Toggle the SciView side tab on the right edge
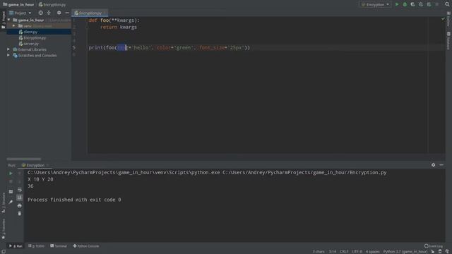Image resolution: width=452 pixels, height=254 pixels. click(448, 20)
